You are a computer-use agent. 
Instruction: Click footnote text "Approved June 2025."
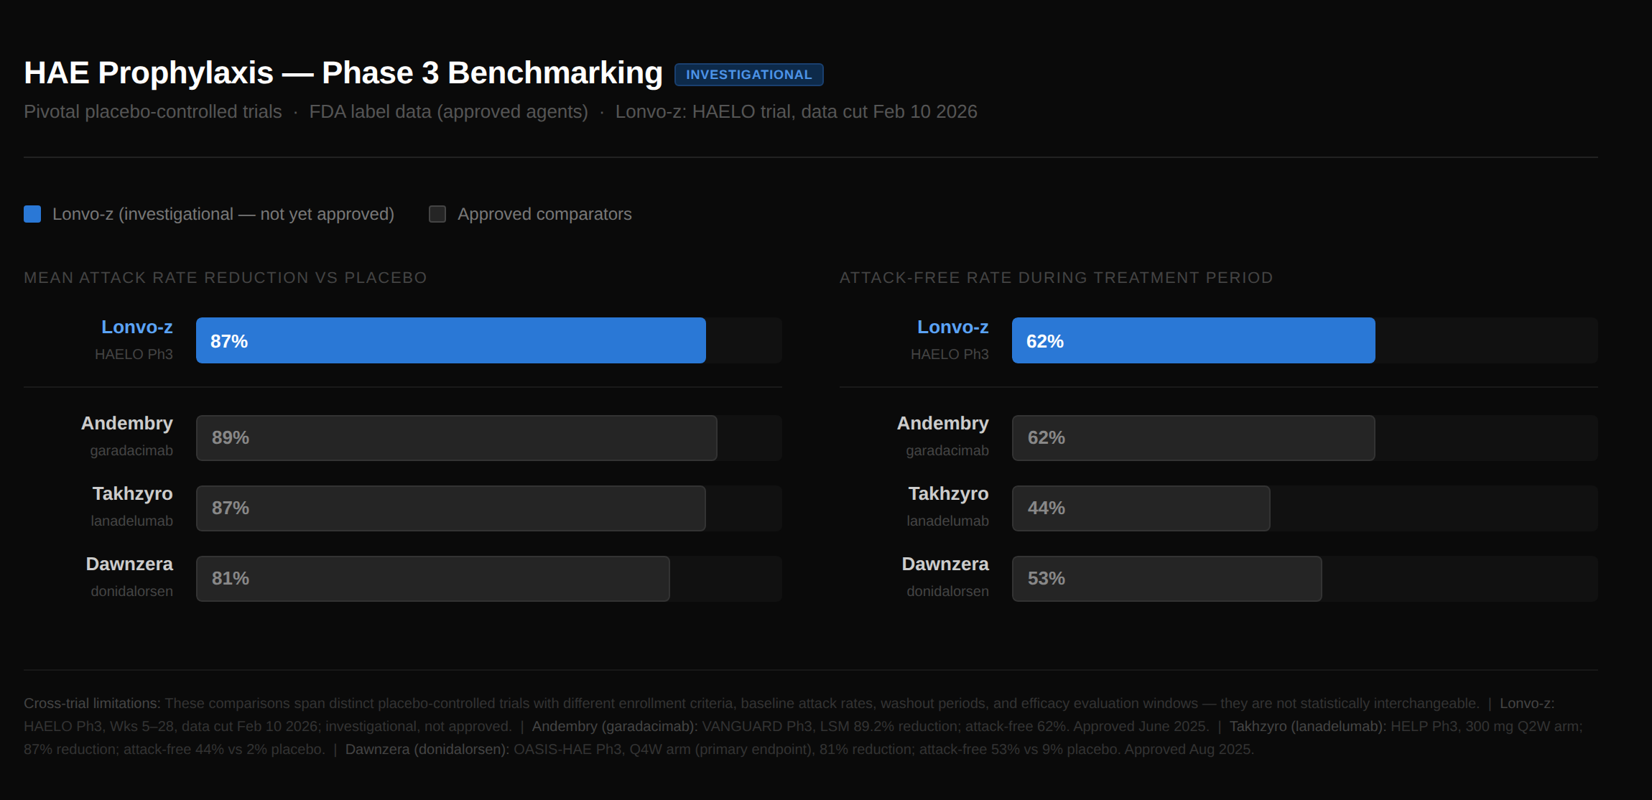[1141, 727]
